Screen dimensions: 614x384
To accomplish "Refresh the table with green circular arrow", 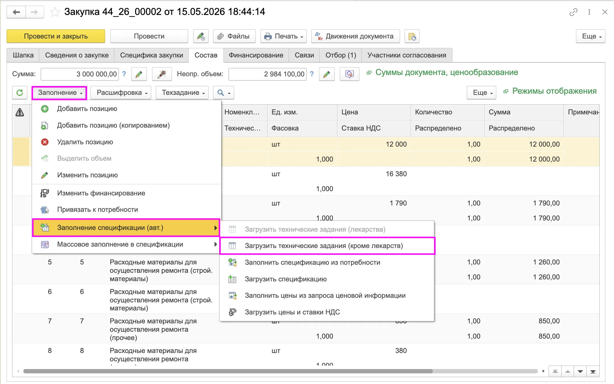I will pyautogui.click(x=20, y=93).
